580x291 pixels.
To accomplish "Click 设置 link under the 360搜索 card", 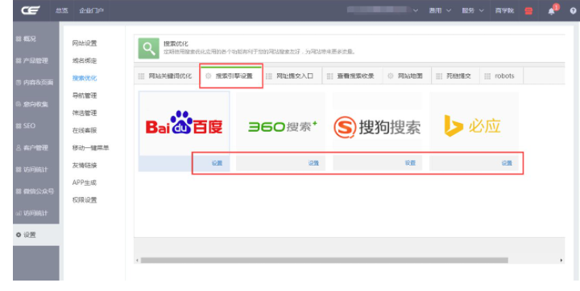I will click(313, 163).
